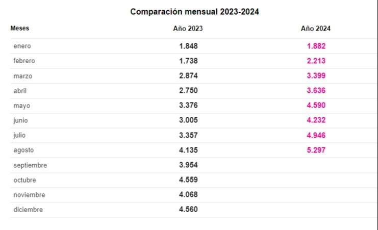Click the Comparación mensual 2023-2024 title
The image size is (378, 230).
click(194, 12)
